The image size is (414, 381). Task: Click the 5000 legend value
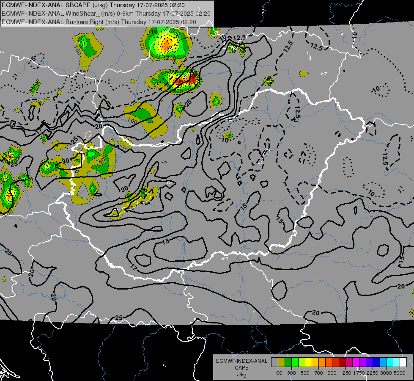point(400,373)
